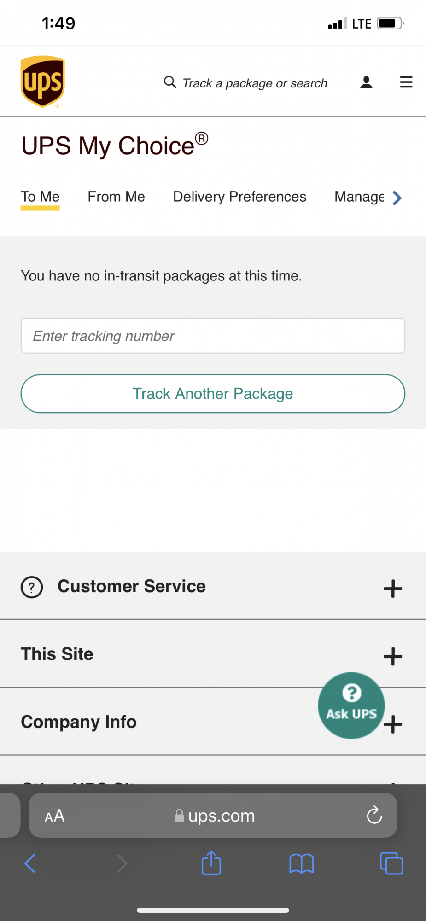Open the magnifying glass search icon
Viewport: 426px width, 921px height.
click(170, 82)
